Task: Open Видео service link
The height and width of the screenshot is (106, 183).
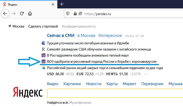Action: (53, 84)
